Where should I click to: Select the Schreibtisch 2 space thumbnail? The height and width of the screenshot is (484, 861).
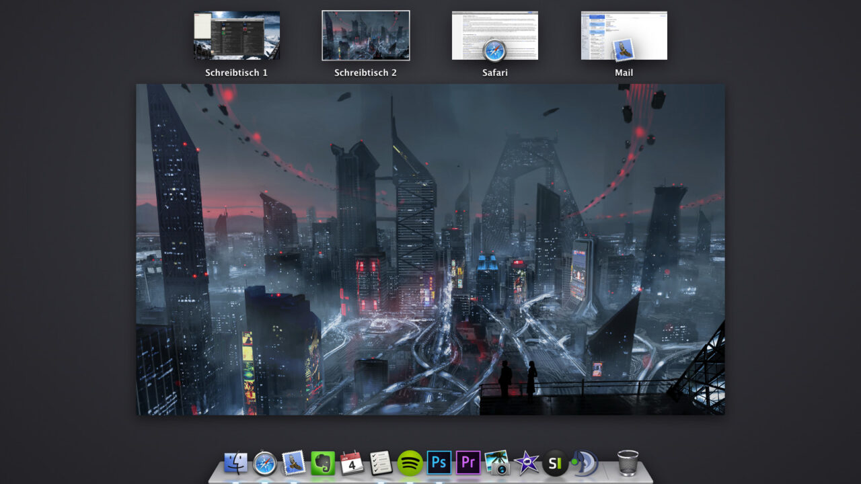click(x=366, y=36)
